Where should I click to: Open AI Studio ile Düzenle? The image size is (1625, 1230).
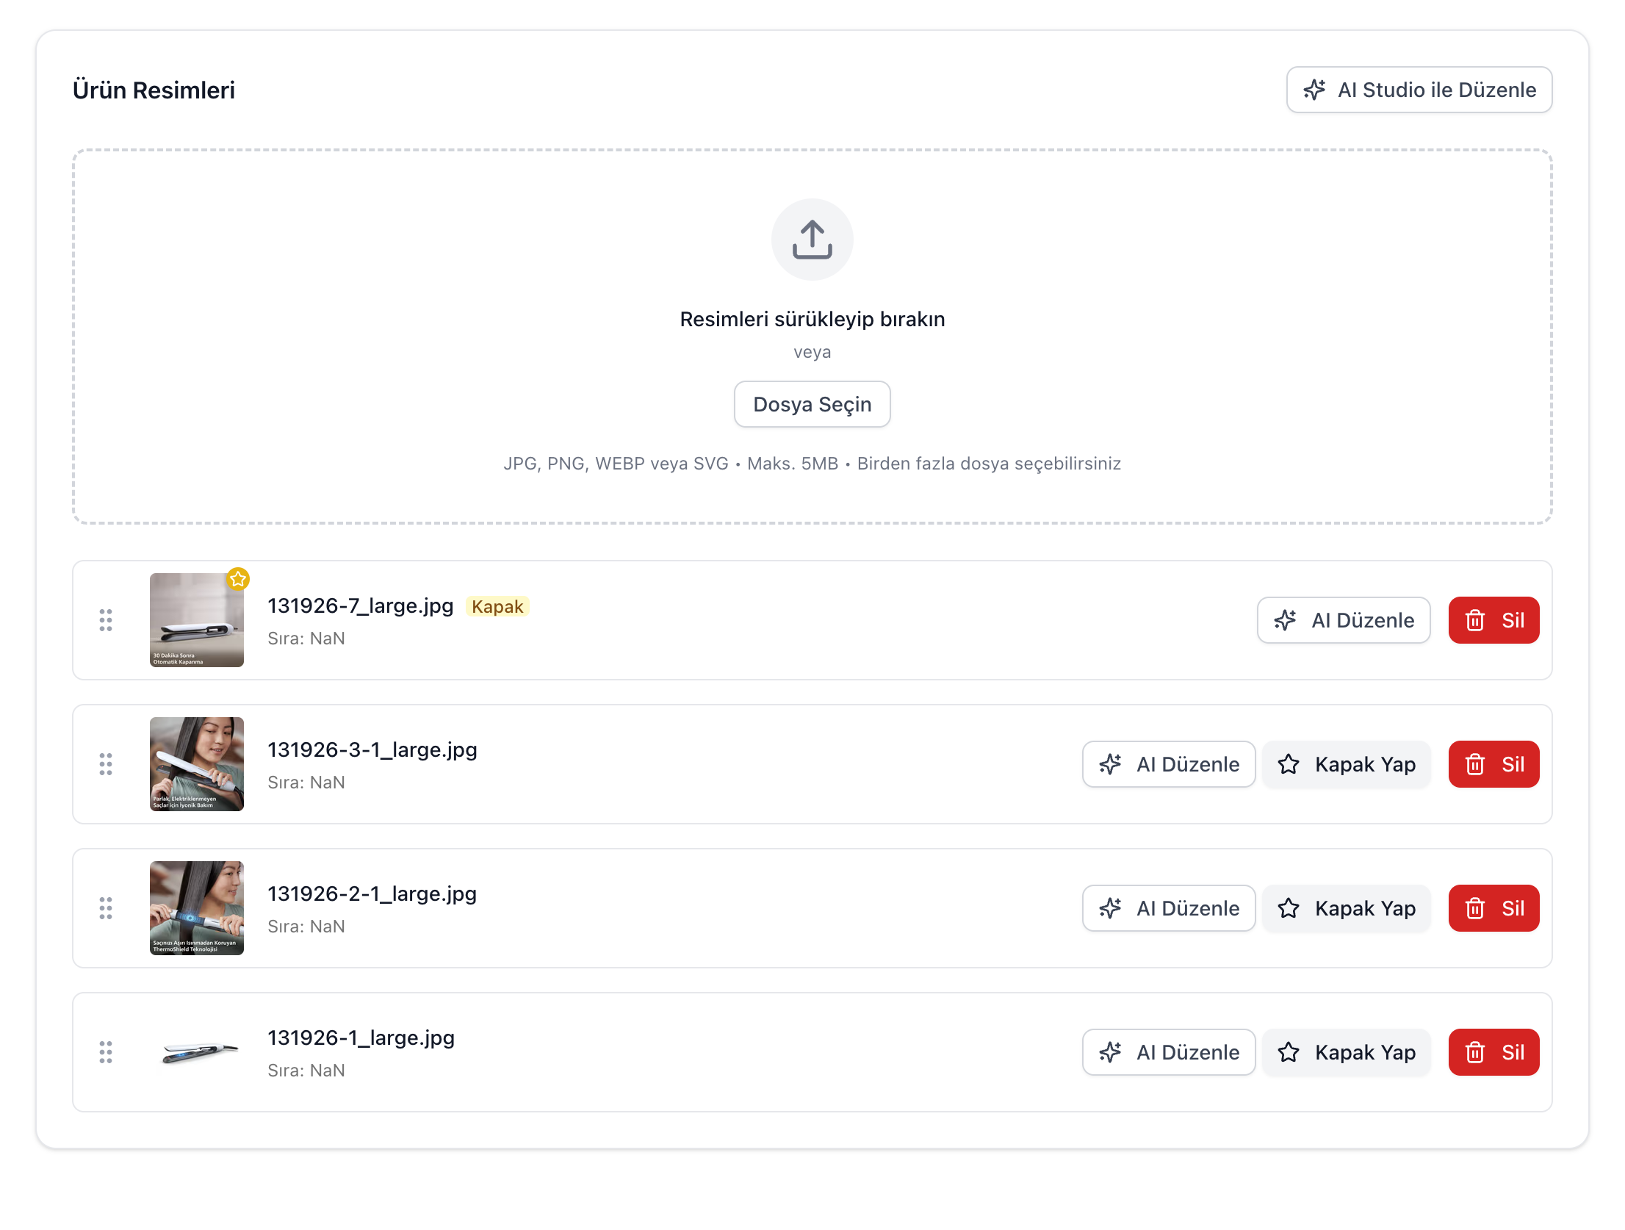pyautogui.click(x=1419, y=90)
